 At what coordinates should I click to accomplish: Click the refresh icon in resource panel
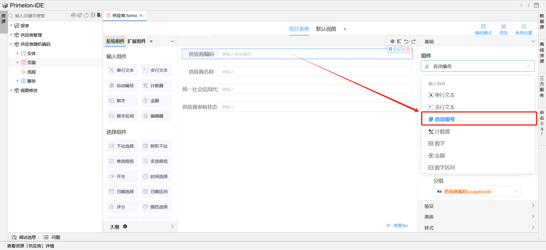[x=86, y=15]
